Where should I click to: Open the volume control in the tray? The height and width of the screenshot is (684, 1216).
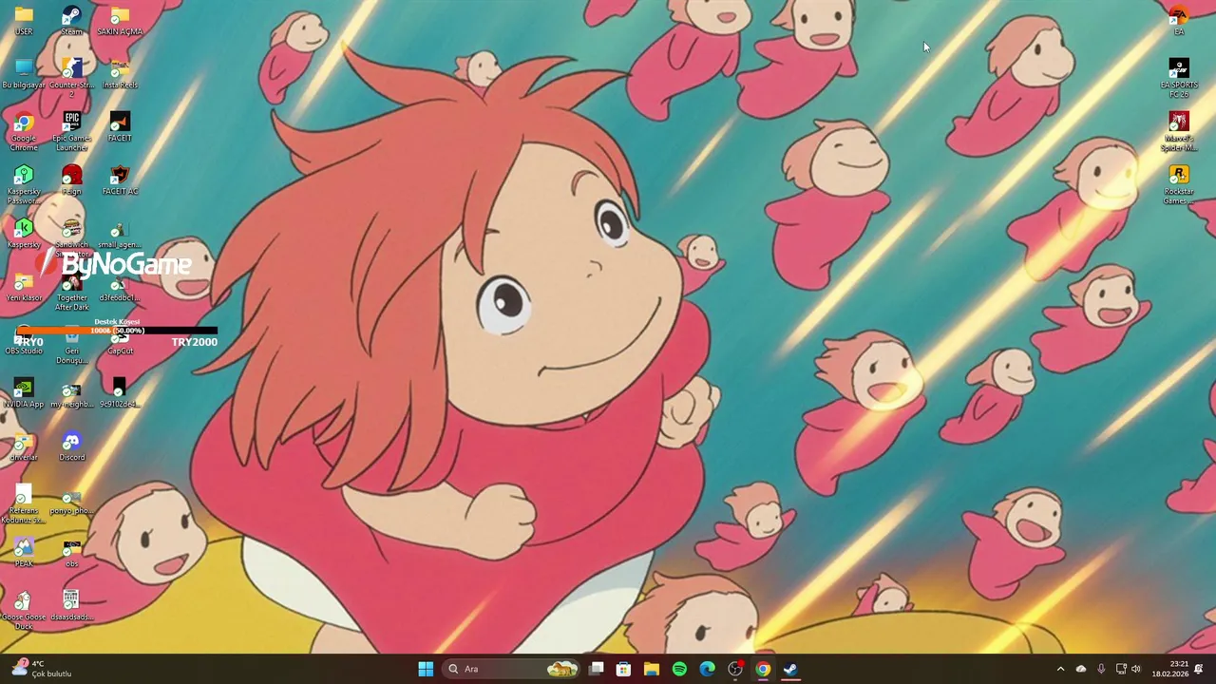(x=1136, y=669)
